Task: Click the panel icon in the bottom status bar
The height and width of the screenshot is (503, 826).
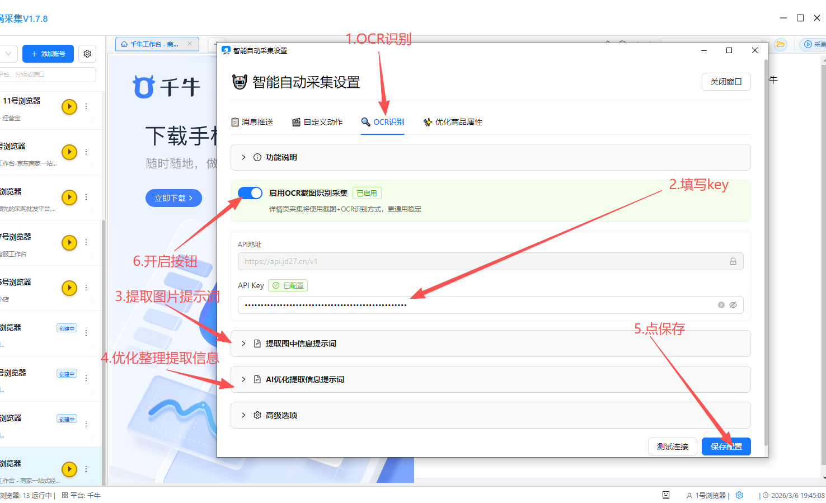Action: coord(666,495)
